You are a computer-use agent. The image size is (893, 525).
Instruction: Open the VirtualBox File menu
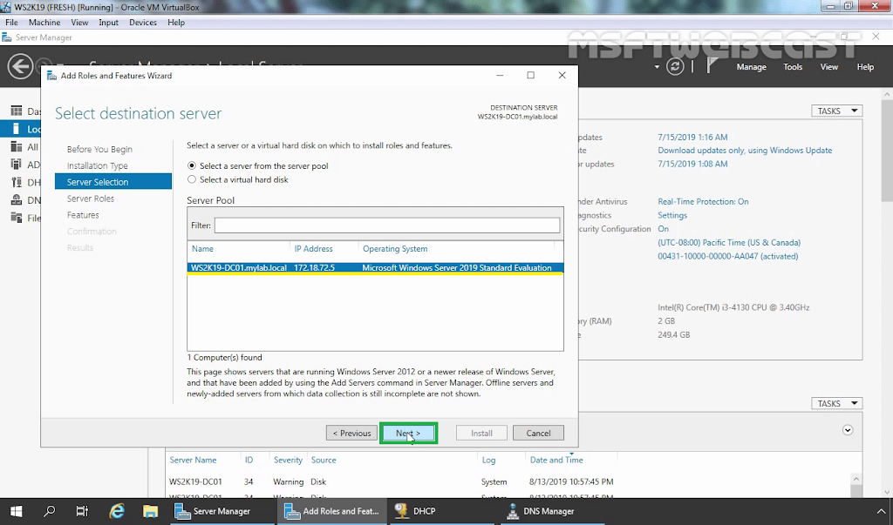pos(11,22)
